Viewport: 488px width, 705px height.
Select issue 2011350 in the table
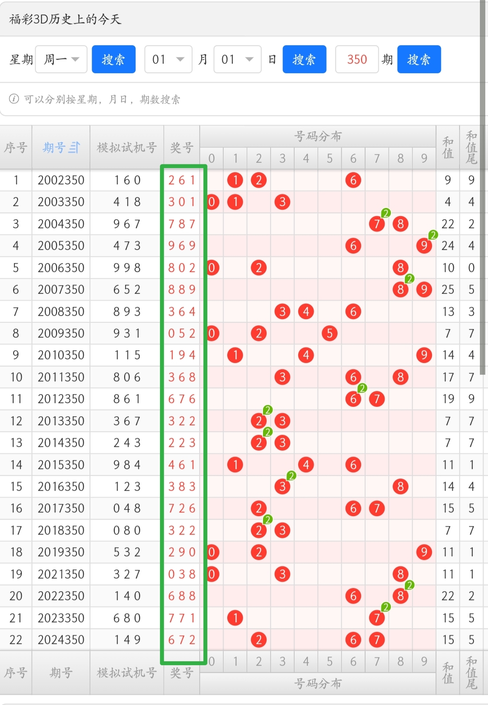pos(61,377)
